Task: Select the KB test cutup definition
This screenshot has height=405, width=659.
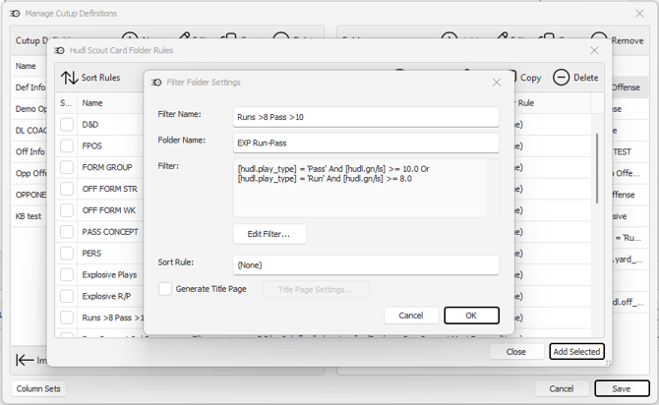Action: coord(29,216)
